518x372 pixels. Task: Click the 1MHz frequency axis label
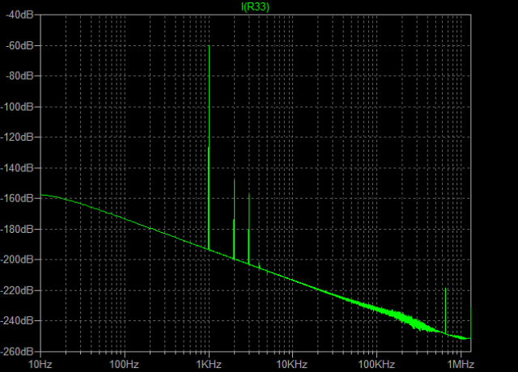(461, 365)
